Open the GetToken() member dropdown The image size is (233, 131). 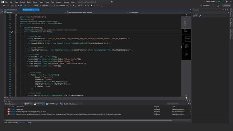(160, 12)
